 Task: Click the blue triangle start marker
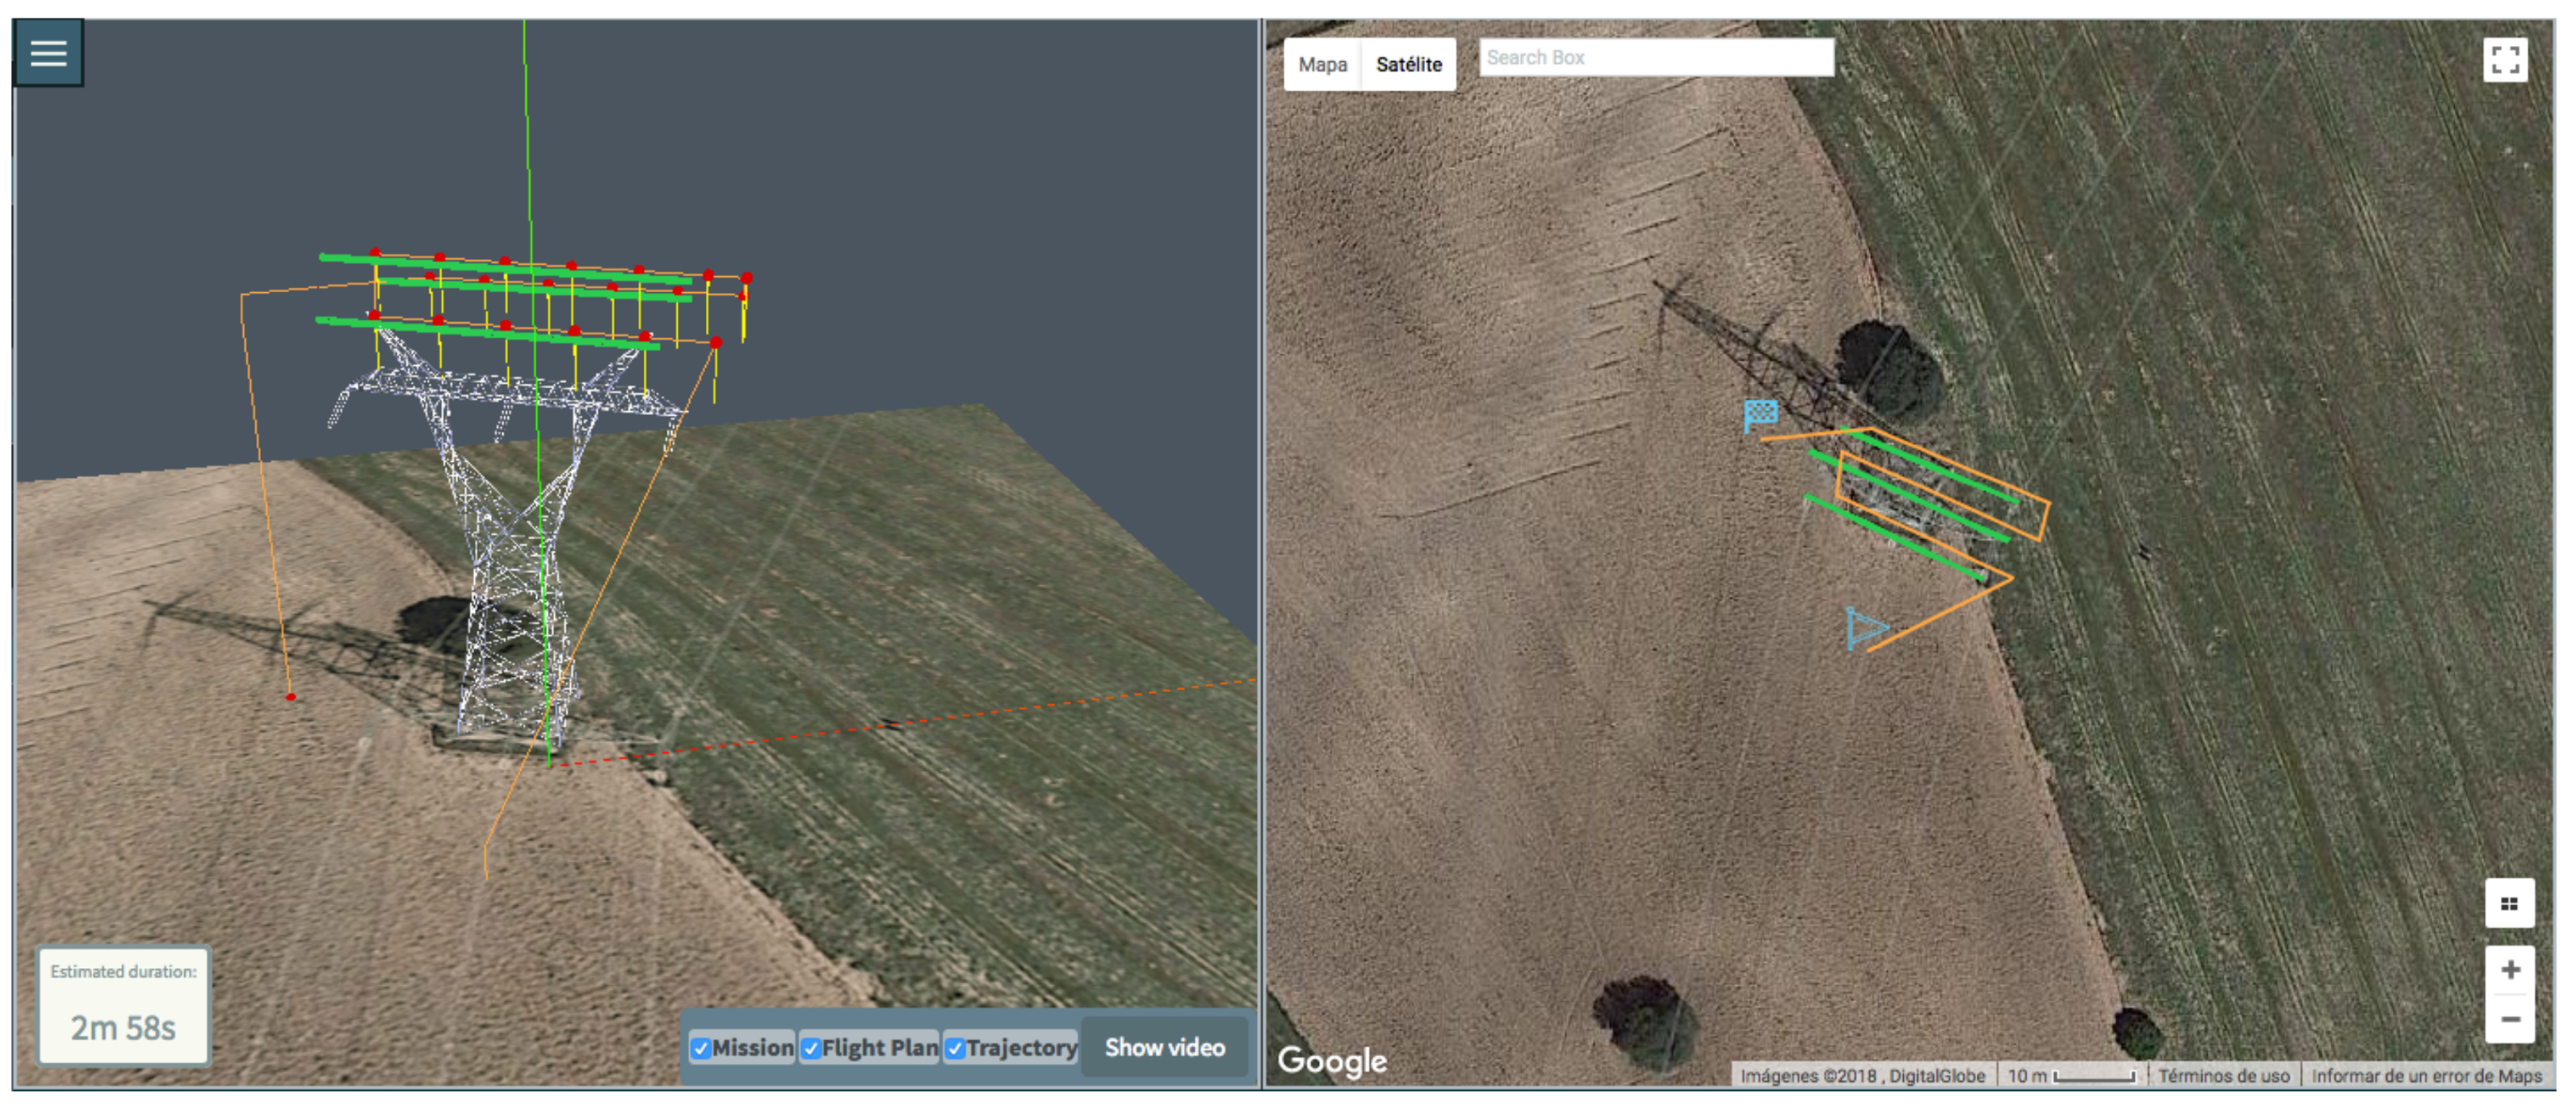1864,628
